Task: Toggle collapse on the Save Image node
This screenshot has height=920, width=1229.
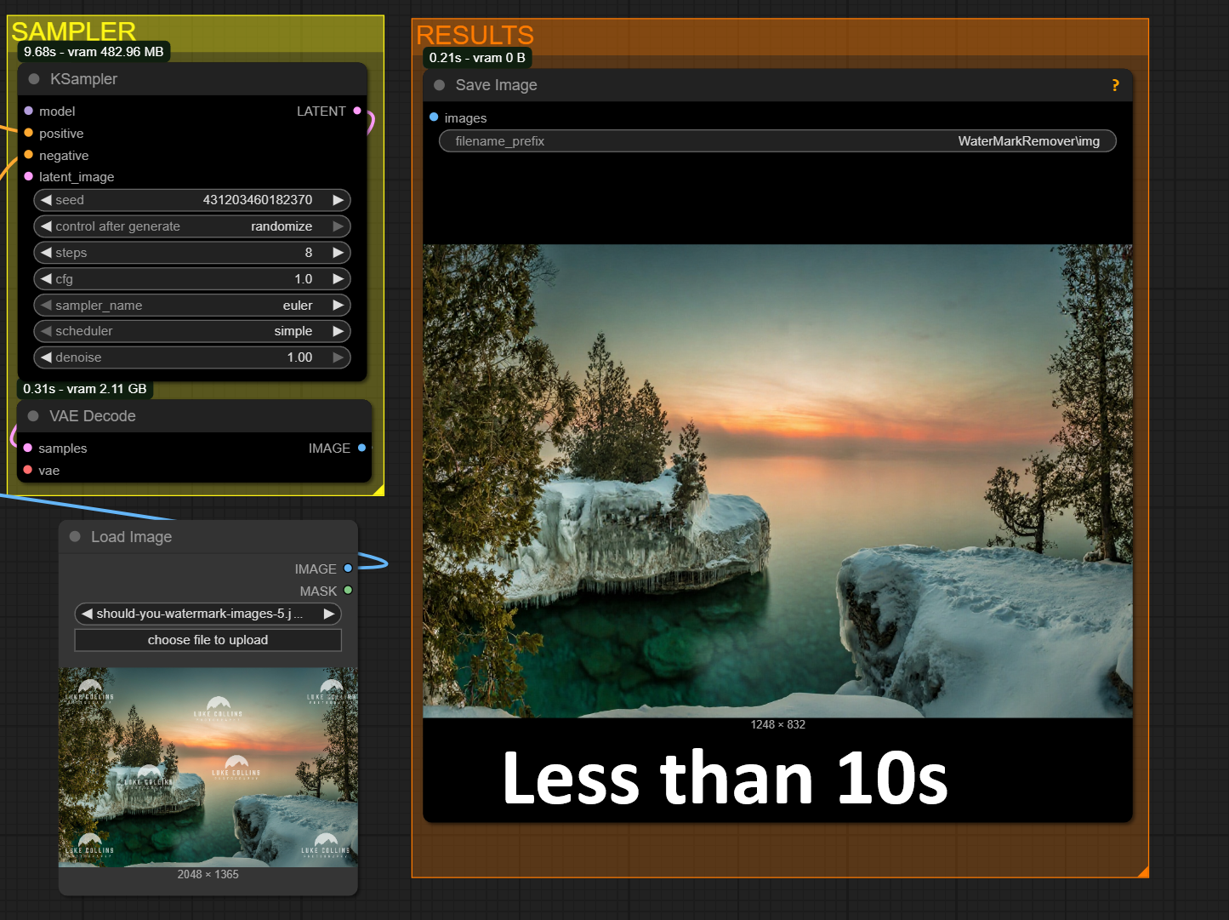Action: [x=440, y=85]
